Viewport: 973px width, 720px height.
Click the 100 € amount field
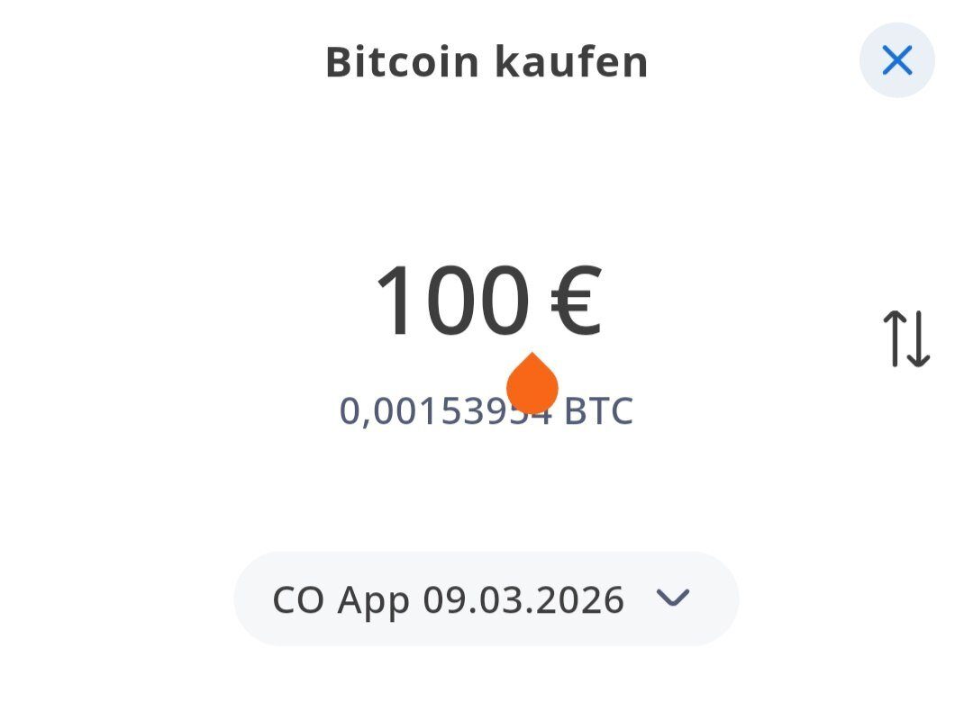(486, 301)
